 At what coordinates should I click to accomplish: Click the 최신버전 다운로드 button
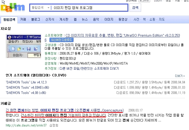61,40
